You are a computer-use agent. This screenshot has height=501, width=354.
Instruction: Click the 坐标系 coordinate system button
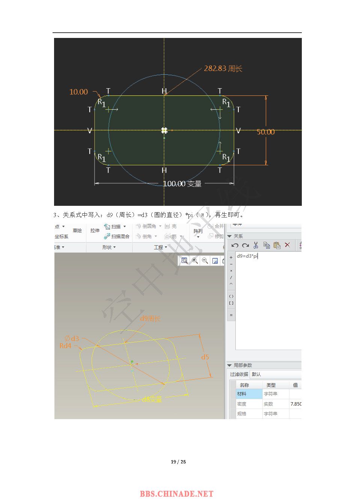62,236
